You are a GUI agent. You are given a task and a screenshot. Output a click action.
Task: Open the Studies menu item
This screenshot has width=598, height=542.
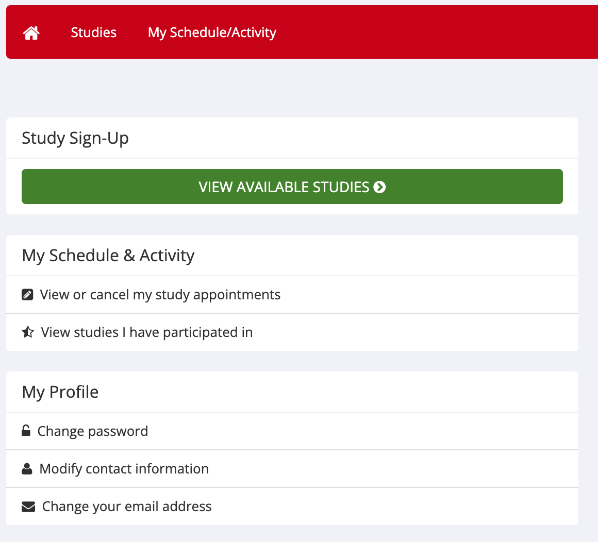point(94,32)
